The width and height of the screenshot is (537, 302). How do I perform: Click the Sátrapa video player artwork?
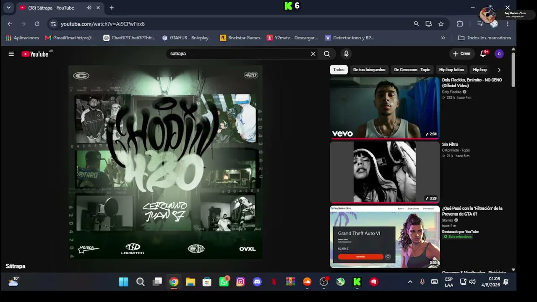(165, 162)
